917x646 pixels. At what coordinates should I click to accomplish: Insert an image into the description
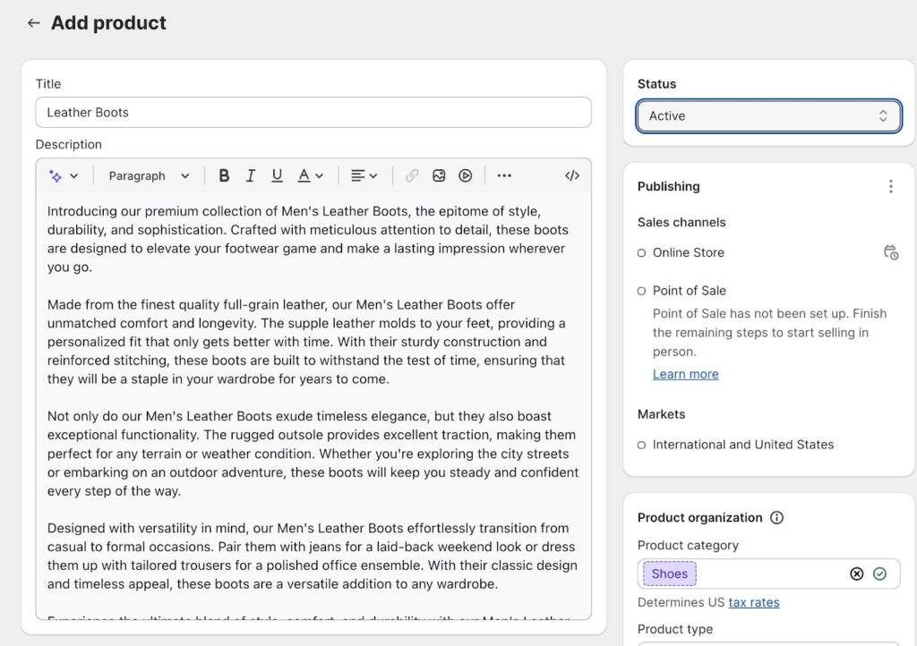tap(439, 176)
